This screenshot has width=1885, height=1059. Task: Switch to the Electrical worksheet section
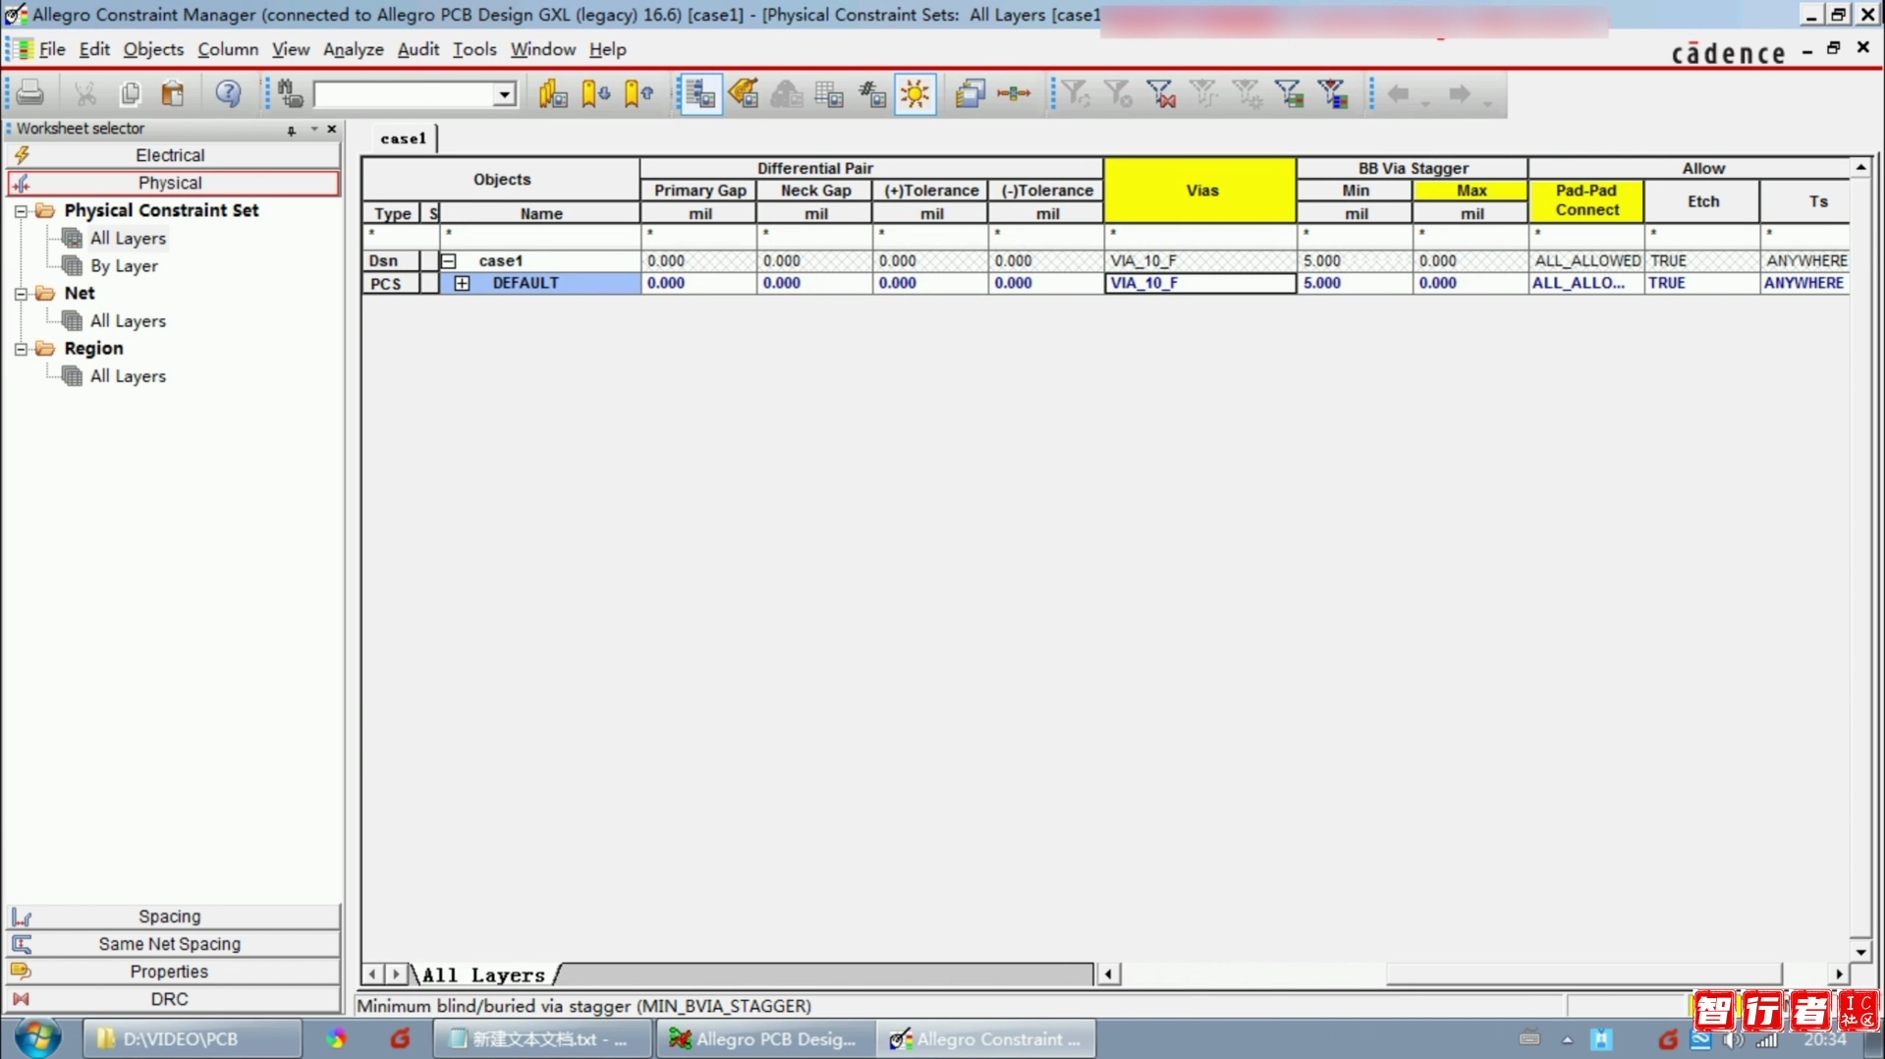(173, 155)
